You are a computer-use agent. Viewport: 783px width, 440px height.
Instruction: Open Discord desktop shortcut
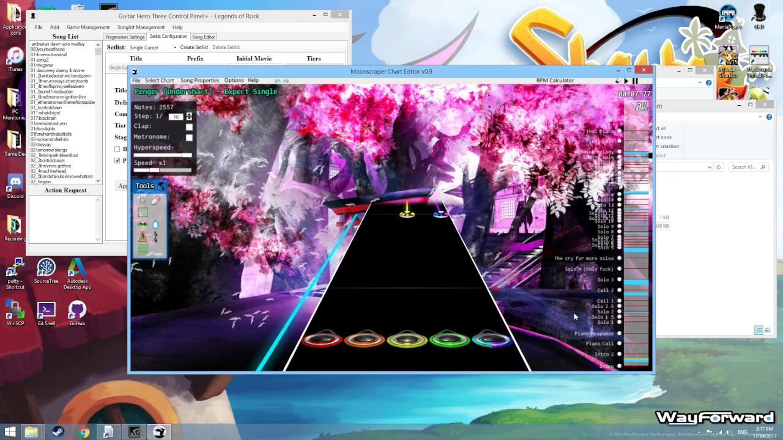click(15, 186)
